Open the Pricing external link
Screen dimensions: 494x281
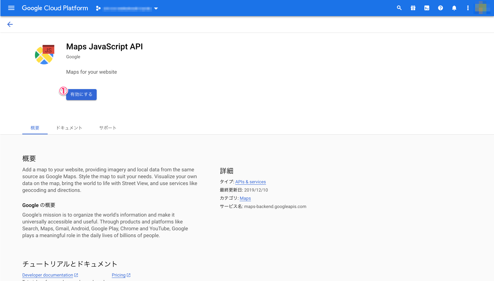pyautogui.click(x=119, y=275)
